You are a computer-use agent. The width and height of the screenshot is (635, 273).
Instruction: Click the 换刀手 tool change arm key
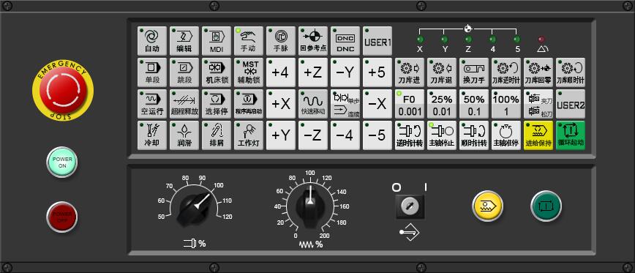[x=474, y=72]
